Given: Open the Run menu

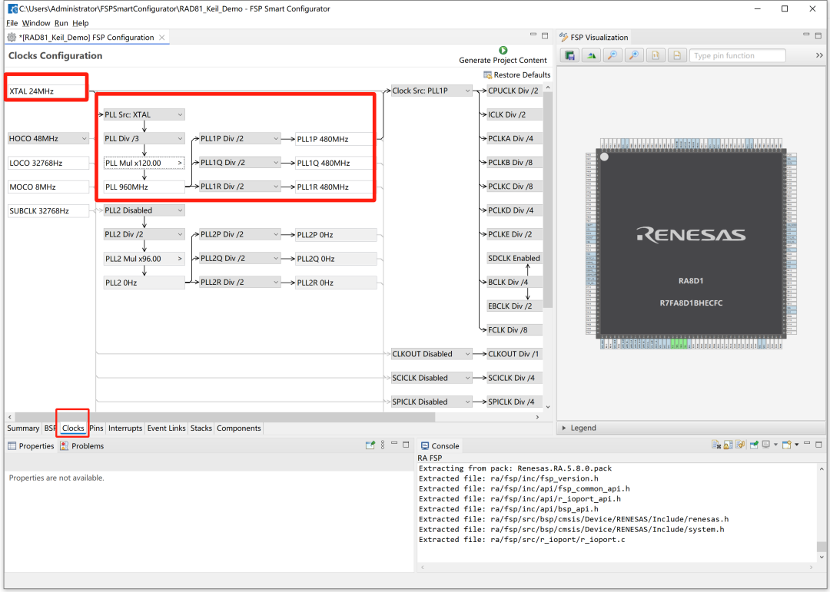Looking at the screenshot, I should (61, 23).
